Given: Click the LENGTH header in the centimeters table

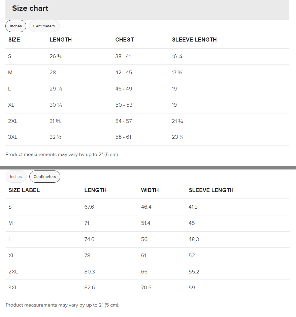Looking at the screenshot, I should click(95, 190).
